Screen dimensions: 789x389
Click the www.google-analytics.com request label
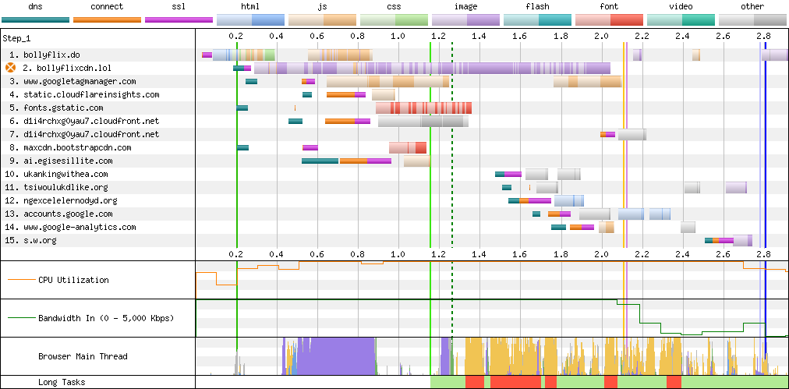pos(73,227)
